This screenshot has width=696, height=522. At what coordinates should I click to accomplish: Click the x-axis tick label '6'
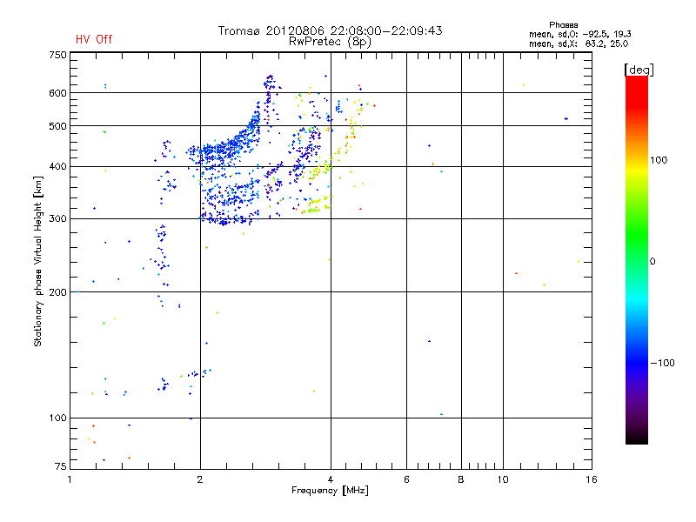pyautogui.click(x=406, y=479)
